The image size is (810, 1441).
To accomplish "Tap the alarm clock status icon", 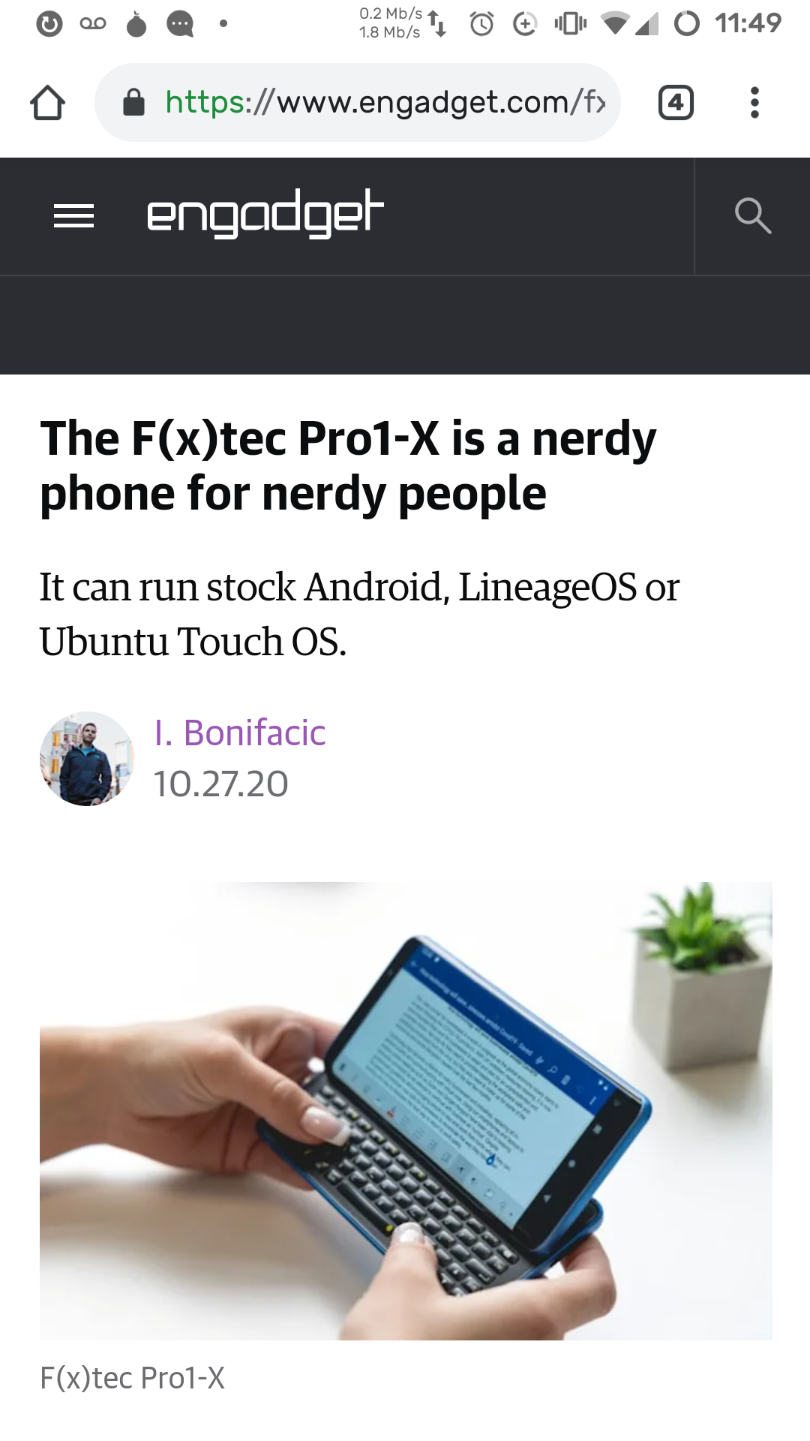I will pos(481,24).
